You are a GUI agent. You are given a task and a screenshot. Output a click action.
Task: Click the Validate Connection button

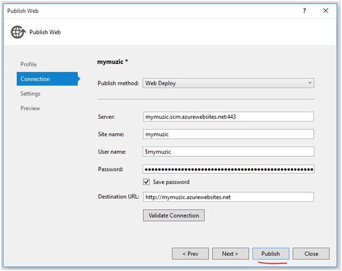[x=174, y=216]
